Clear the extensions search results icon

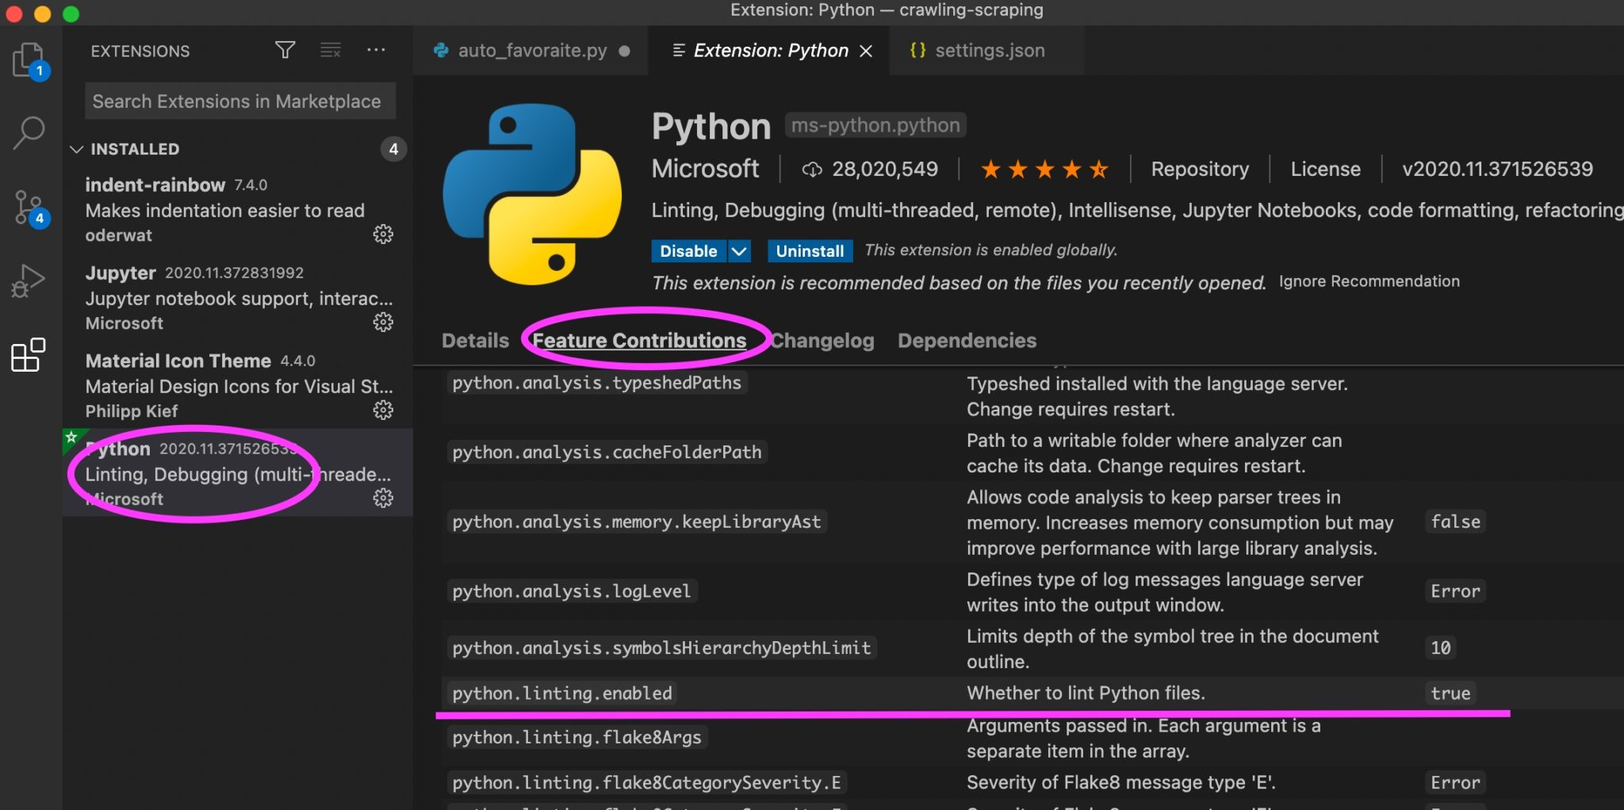[x=329, y=50]
